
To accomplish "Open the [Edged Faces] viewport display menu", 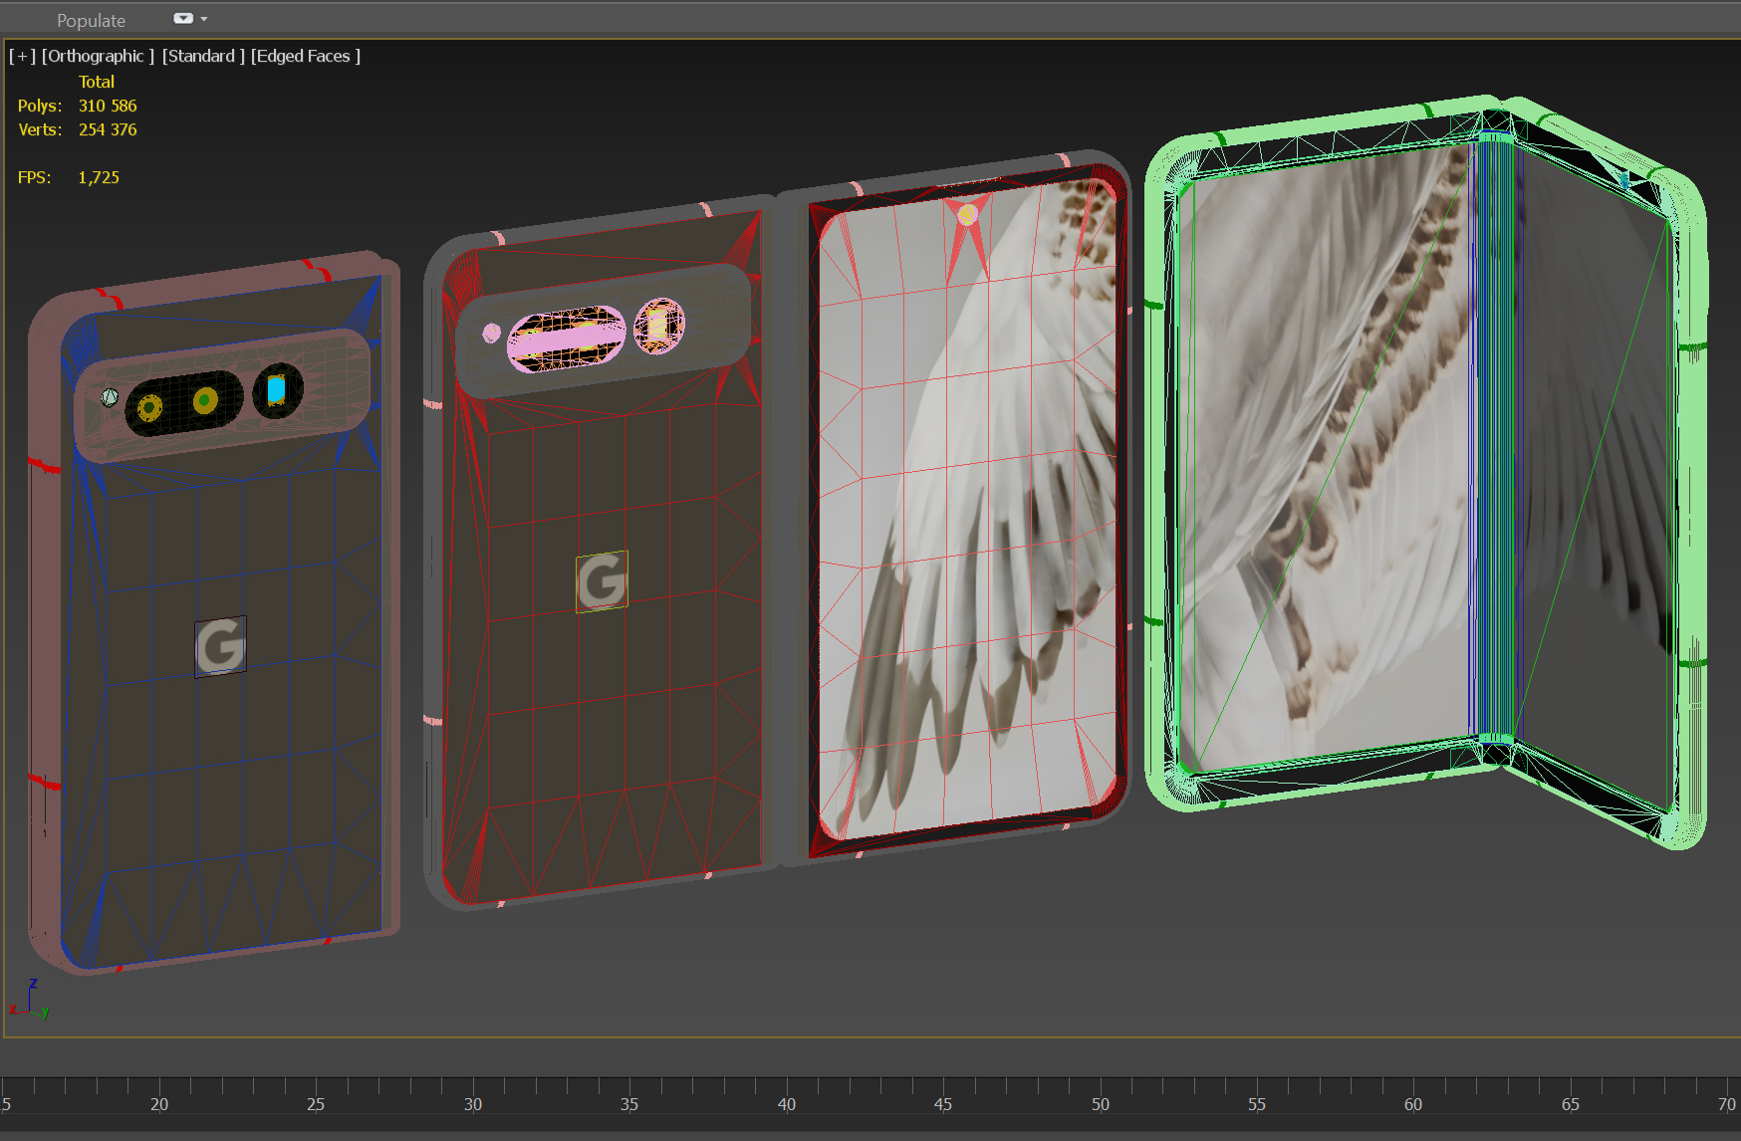I will pos(306,56).
